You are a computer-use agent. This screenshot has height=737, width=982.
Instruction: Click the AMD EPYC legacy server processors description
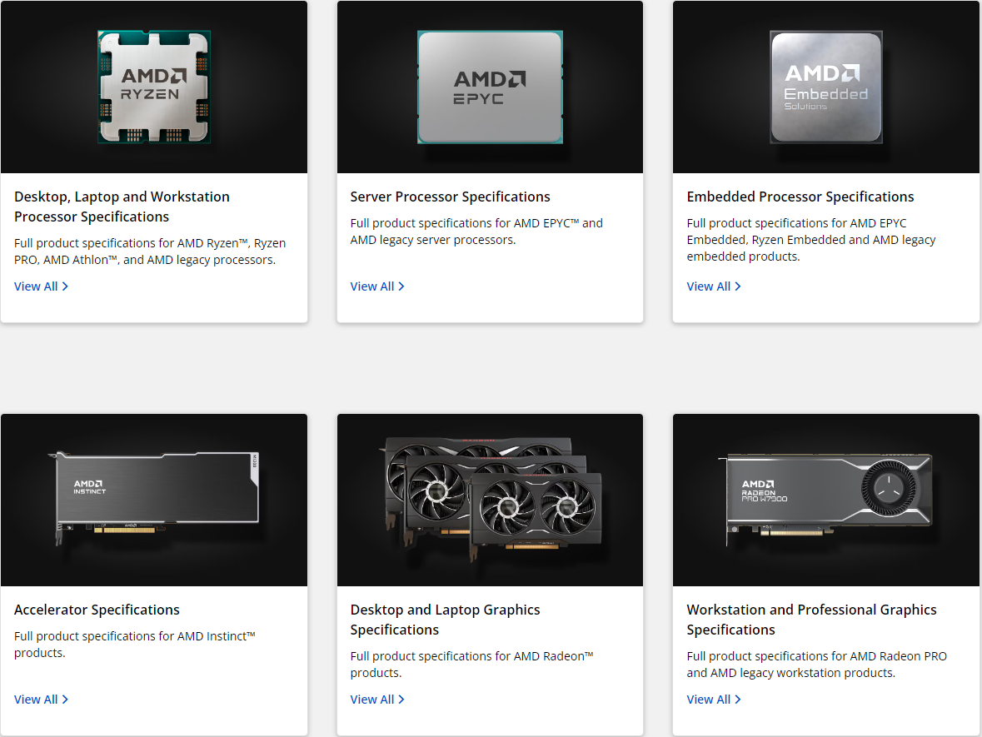click(x=476, y=231)
